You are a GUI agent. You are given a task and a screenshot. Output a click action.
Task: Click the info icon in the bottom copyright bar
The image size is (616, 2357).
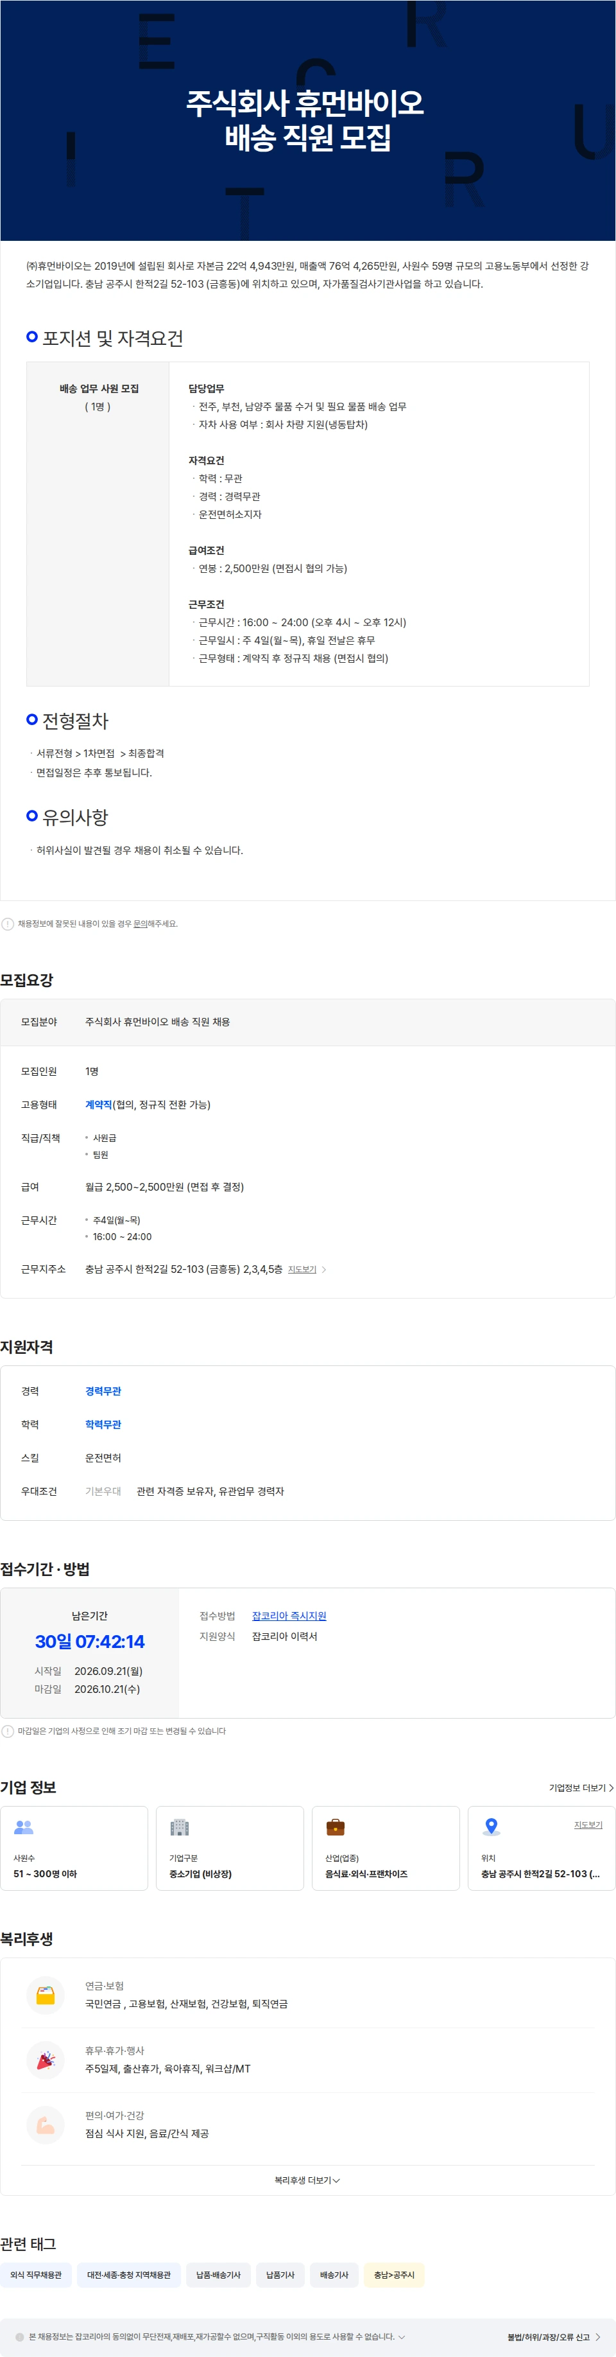coord(20,2338)
